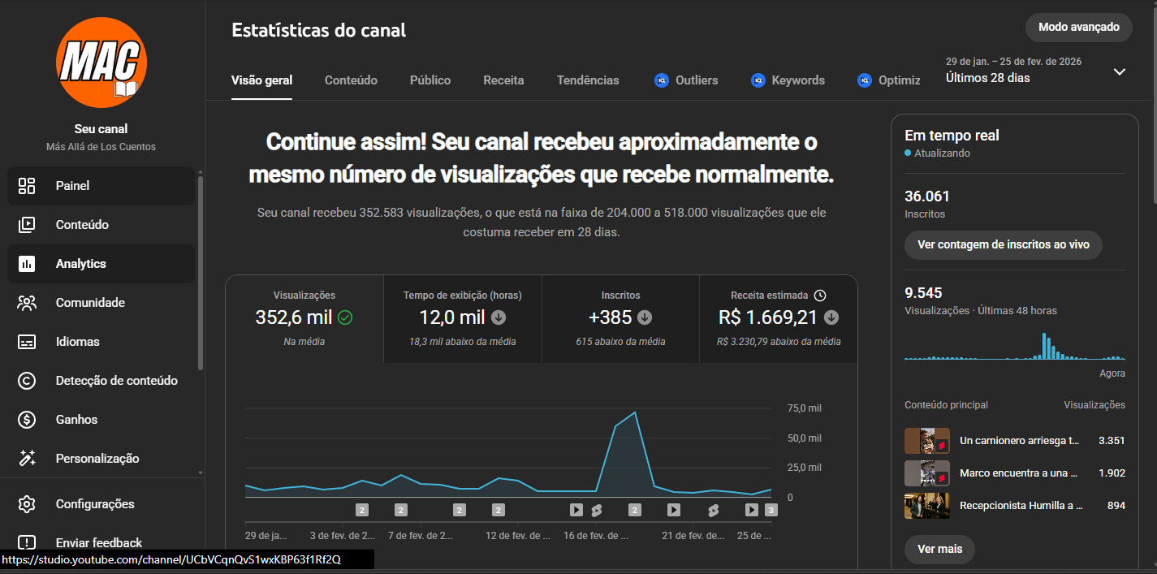Open the Outliers tab

coord(687,80)
